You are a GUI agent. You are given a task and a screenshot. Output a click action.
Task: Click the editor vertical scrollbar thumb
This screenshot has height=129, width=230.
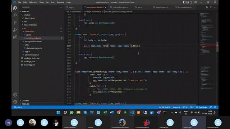217,47
